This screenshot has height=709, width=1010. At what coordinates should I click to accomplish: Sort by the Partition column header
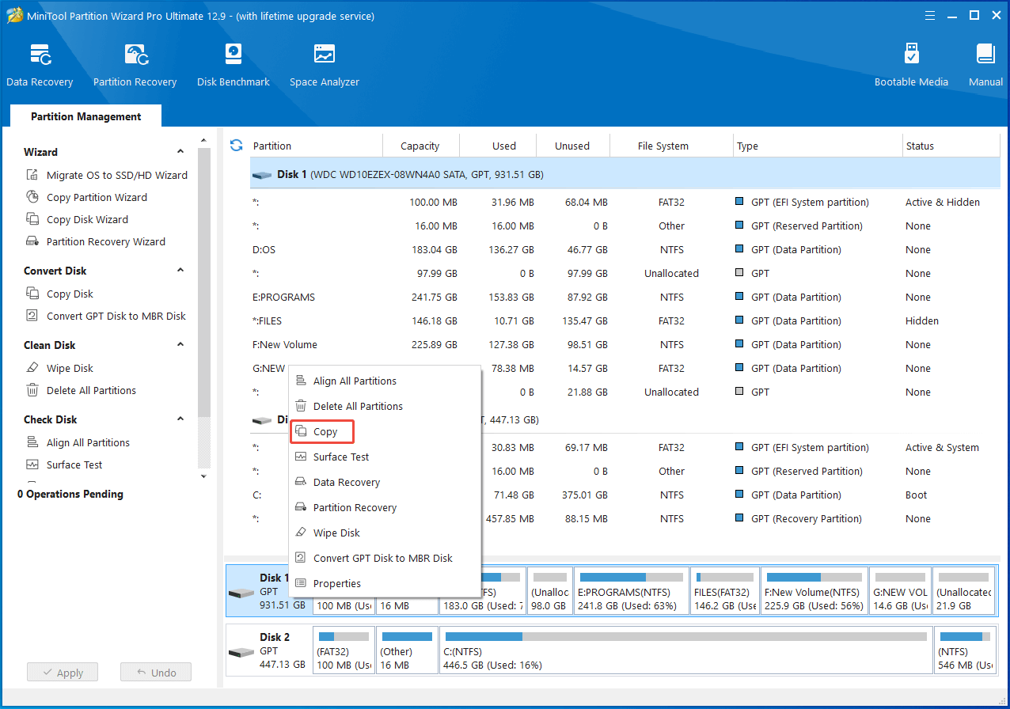pos(317,146)
